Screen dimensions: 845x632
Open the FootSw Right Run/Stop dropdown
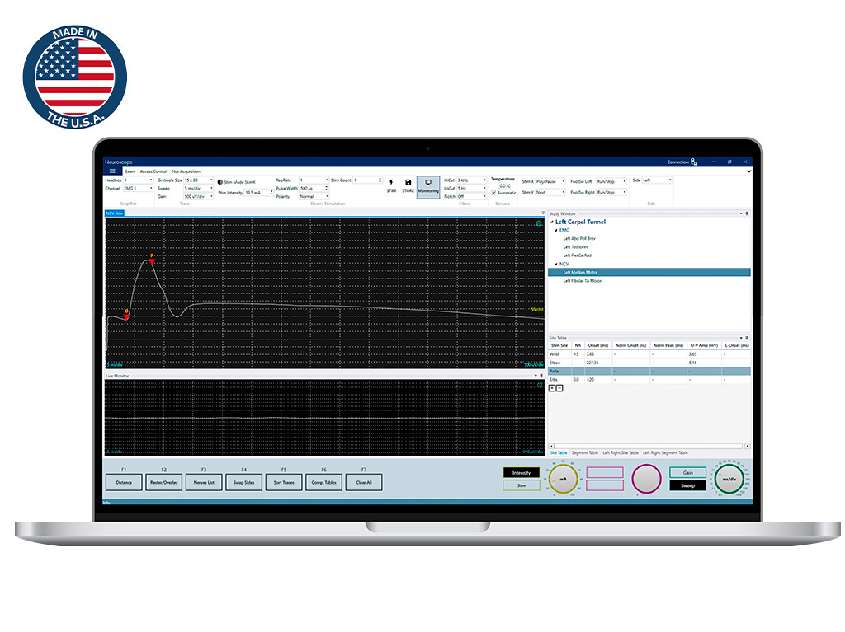[611, 192]
